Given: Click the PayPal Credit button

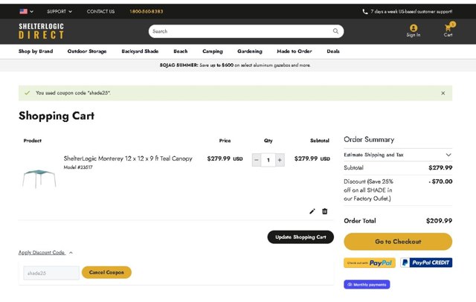Looking at the screenshot, I should click(x=426, y=263).
